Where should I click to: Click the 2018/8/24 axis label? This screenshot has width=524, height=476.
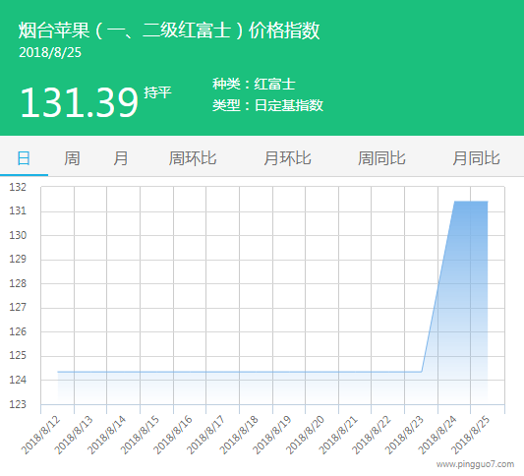pyautogui.click(x=437, y=435)
